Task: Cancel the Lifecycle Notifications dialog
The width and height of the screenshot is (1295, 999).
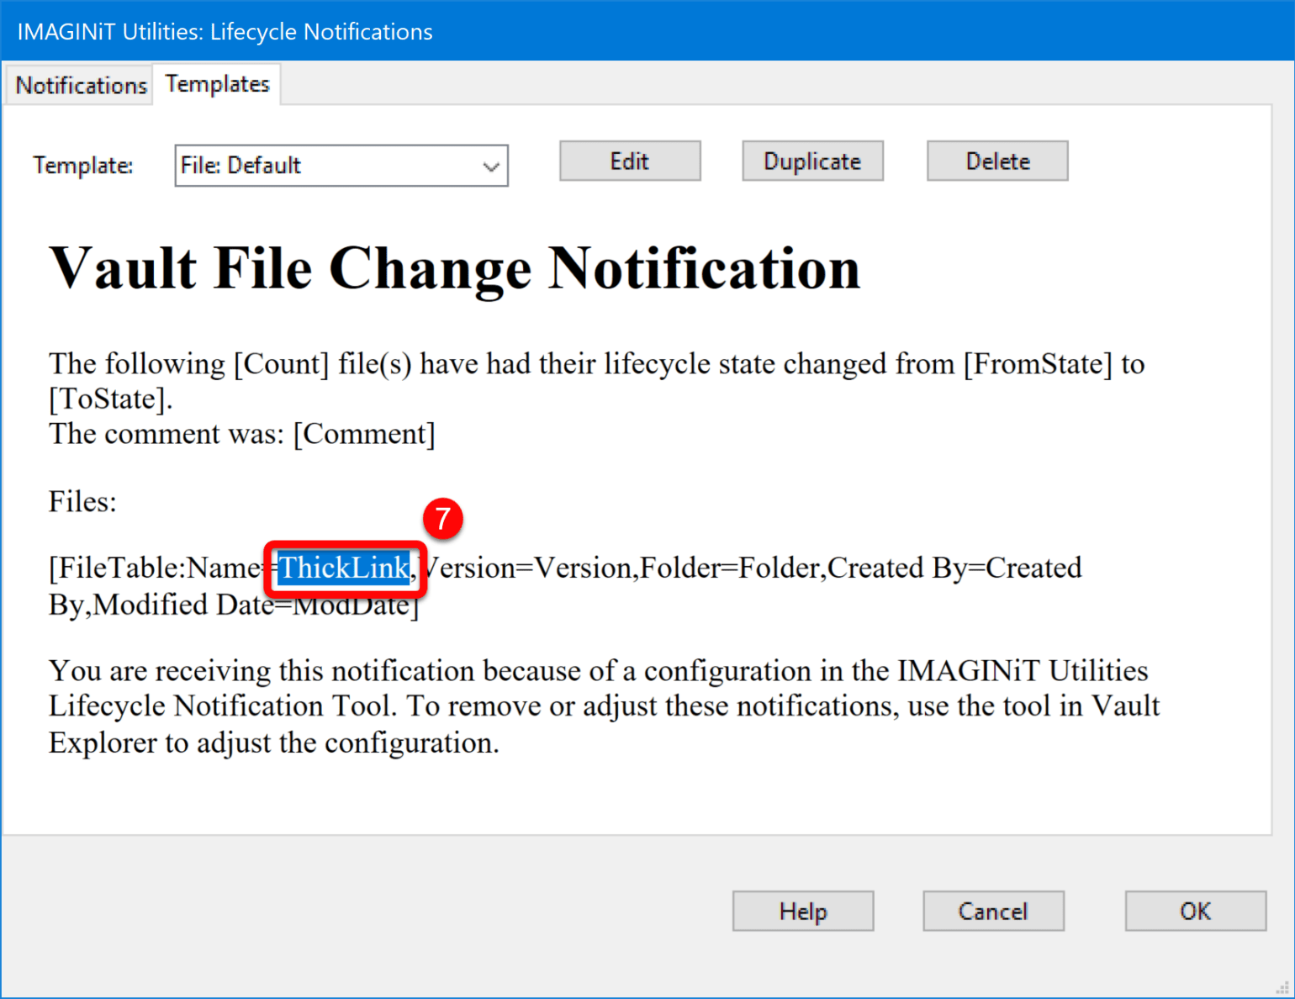Action: click(x=993, y=912)
